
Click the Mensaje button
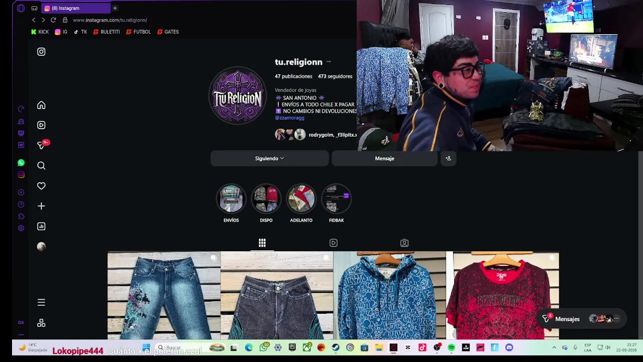[x=384, y=158]
